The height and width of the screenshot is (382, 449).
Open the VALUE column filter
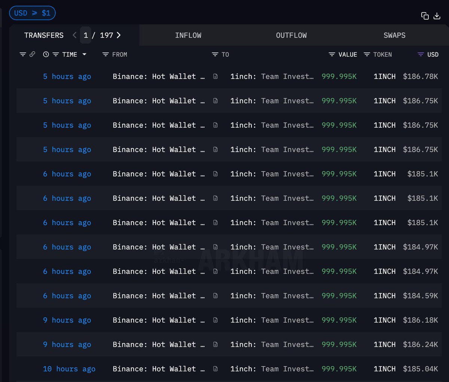tap(332, 54)
